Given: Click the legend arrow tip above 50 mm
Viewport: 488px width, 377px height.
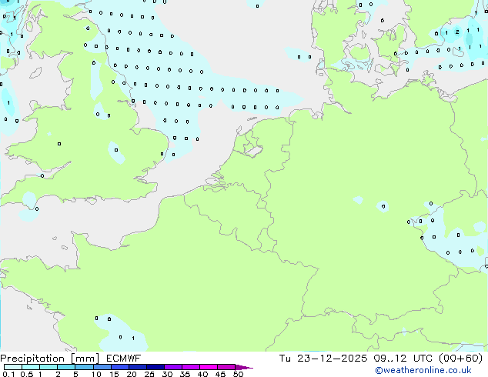Looking at the screenshot, I should click(244, 367).
